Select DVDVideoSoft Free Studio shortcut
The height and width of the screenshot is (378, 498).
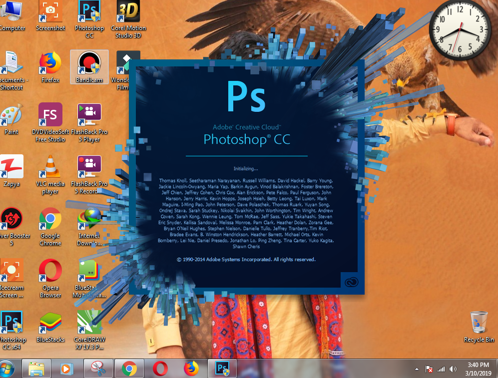tap(50, 122)
